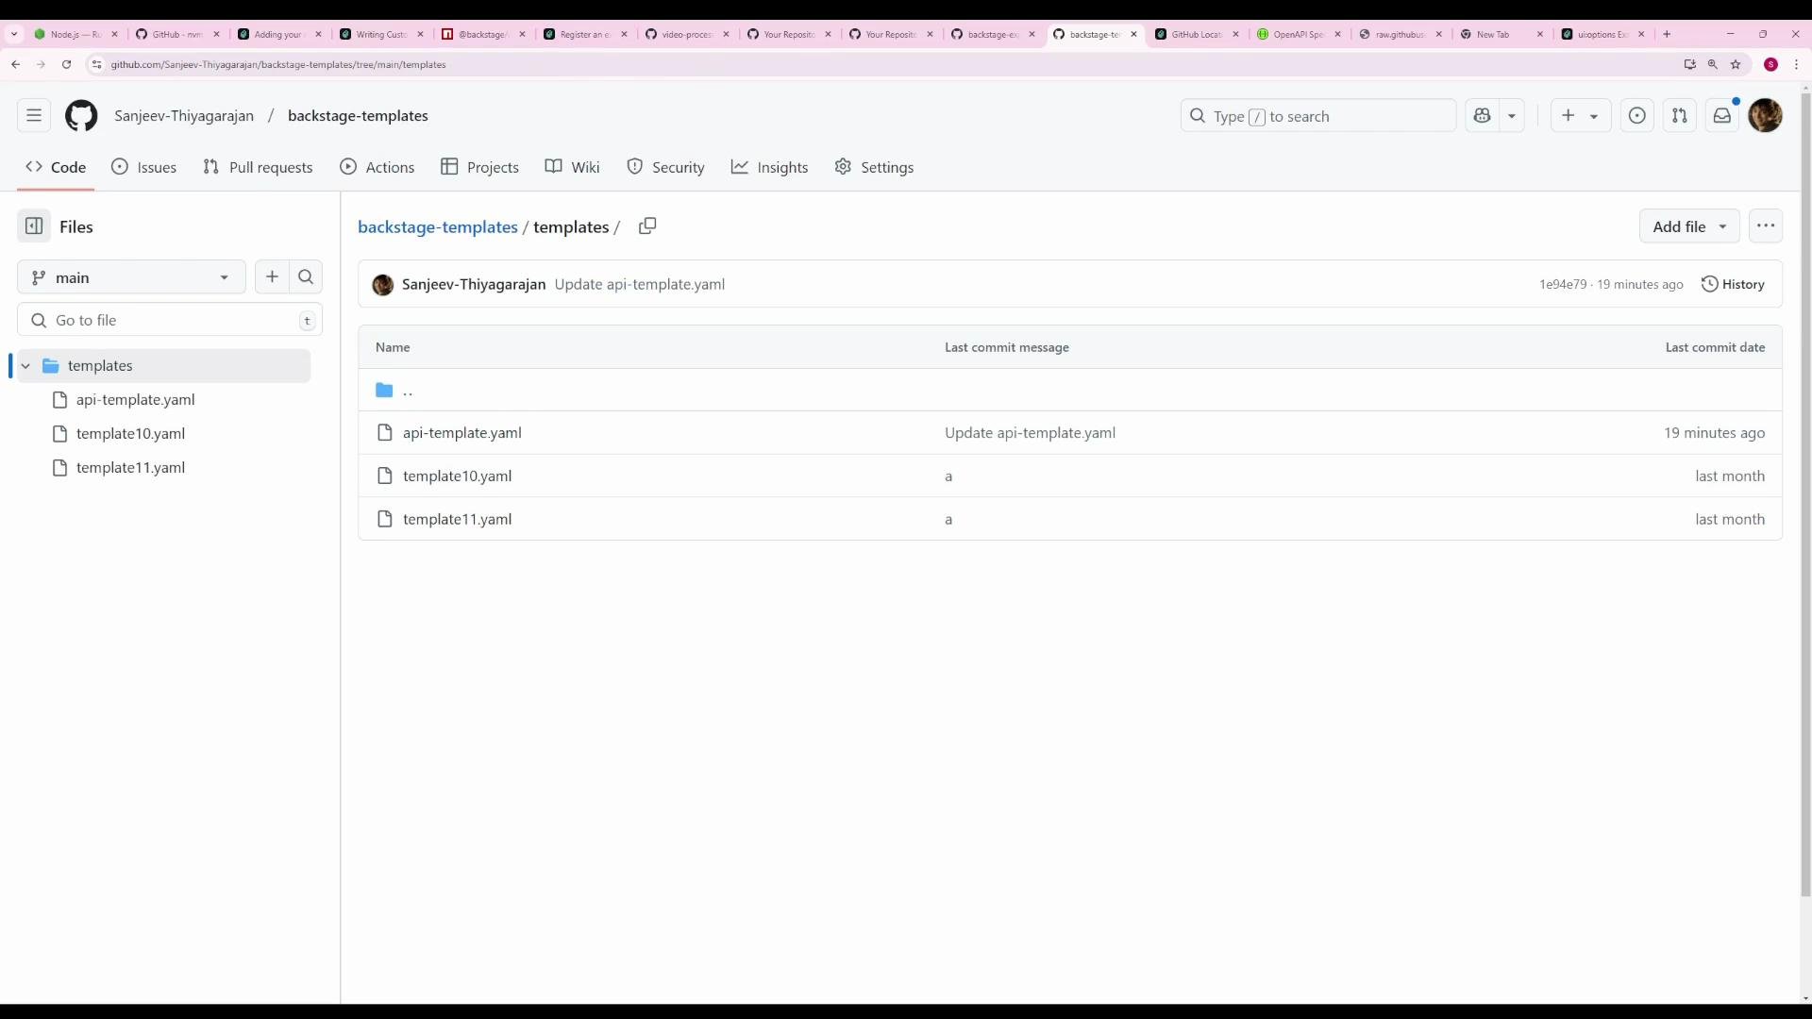
Task: Open the GitHub global navigation menu
Action: 34,115
